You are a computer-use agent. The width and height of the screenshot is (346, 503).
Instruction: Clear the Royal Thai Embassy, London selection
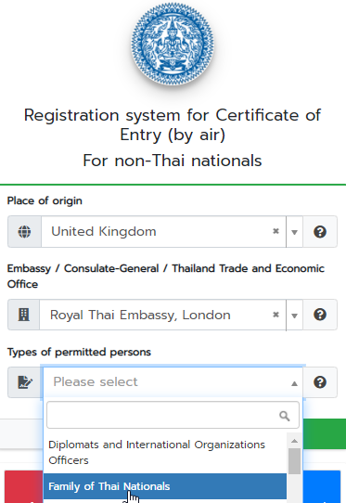click(276, 315)
